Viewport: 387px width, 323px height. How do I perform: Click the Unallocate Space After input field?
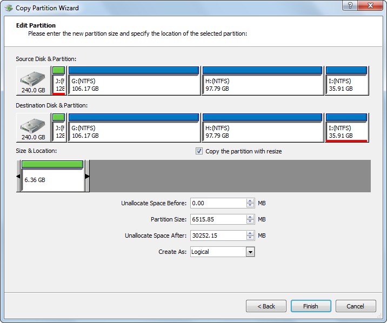pos(218,235)
